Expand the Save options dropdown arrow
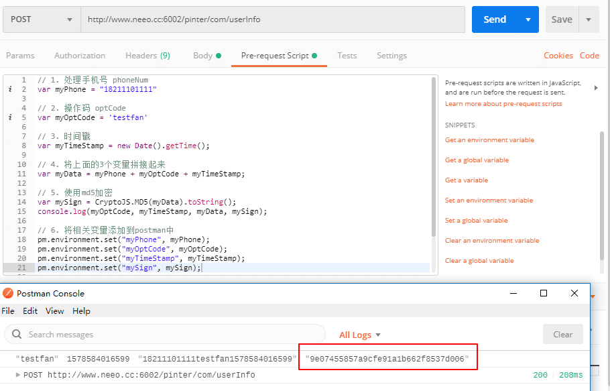 pos(589,19)
